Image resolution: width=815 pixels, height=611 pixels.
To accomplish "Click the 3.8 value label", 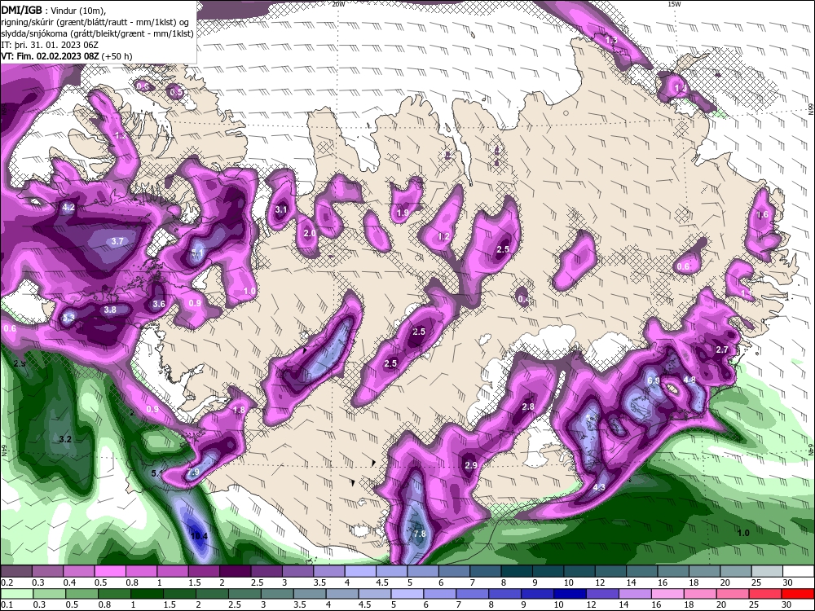I will click(x=110, y=310).
